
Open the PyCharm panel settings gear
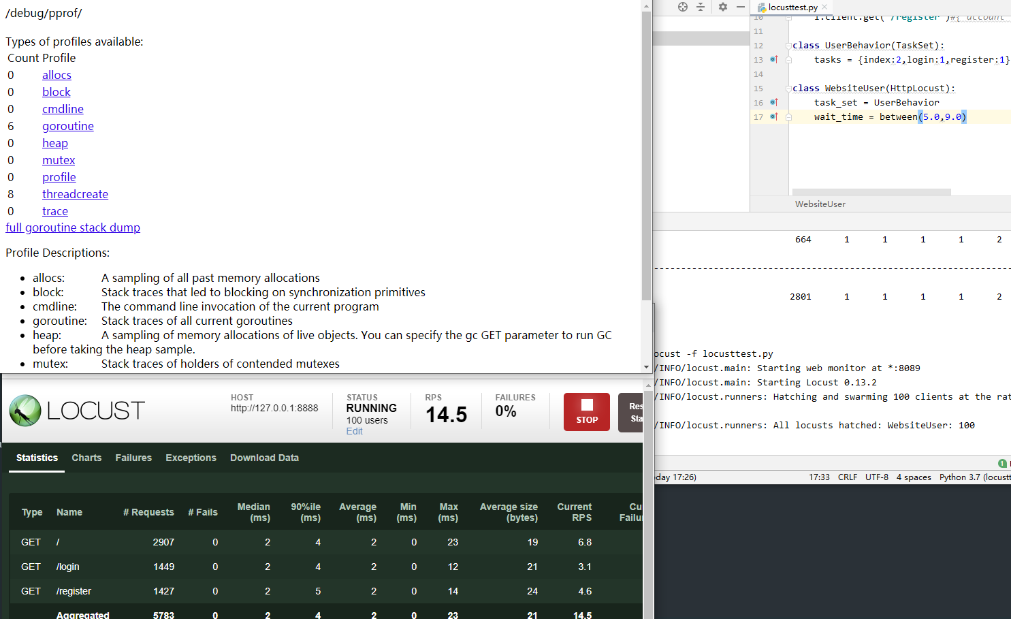(x=722, y=7)
